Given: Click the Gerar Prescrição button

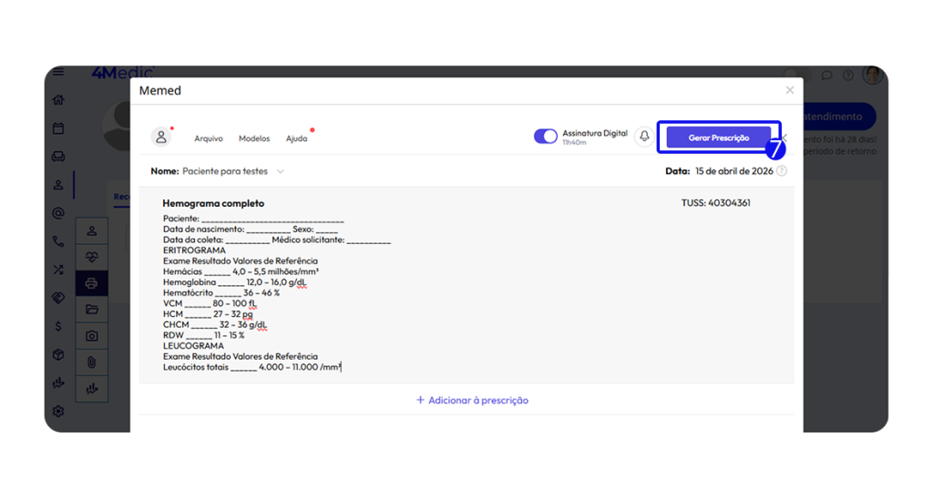Looking at the screenshot, I should (x=718, y=137).
